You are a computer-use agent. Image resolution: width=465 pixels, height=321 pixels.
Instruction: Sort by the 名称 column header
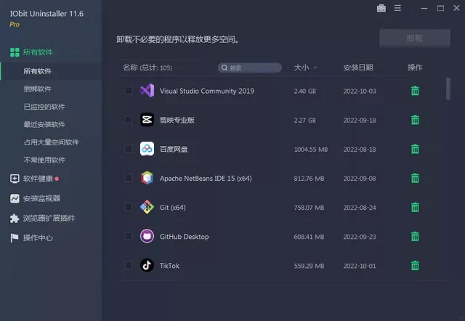tap(147, 68)
